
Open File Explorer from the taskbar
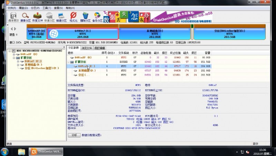(21, 152)
